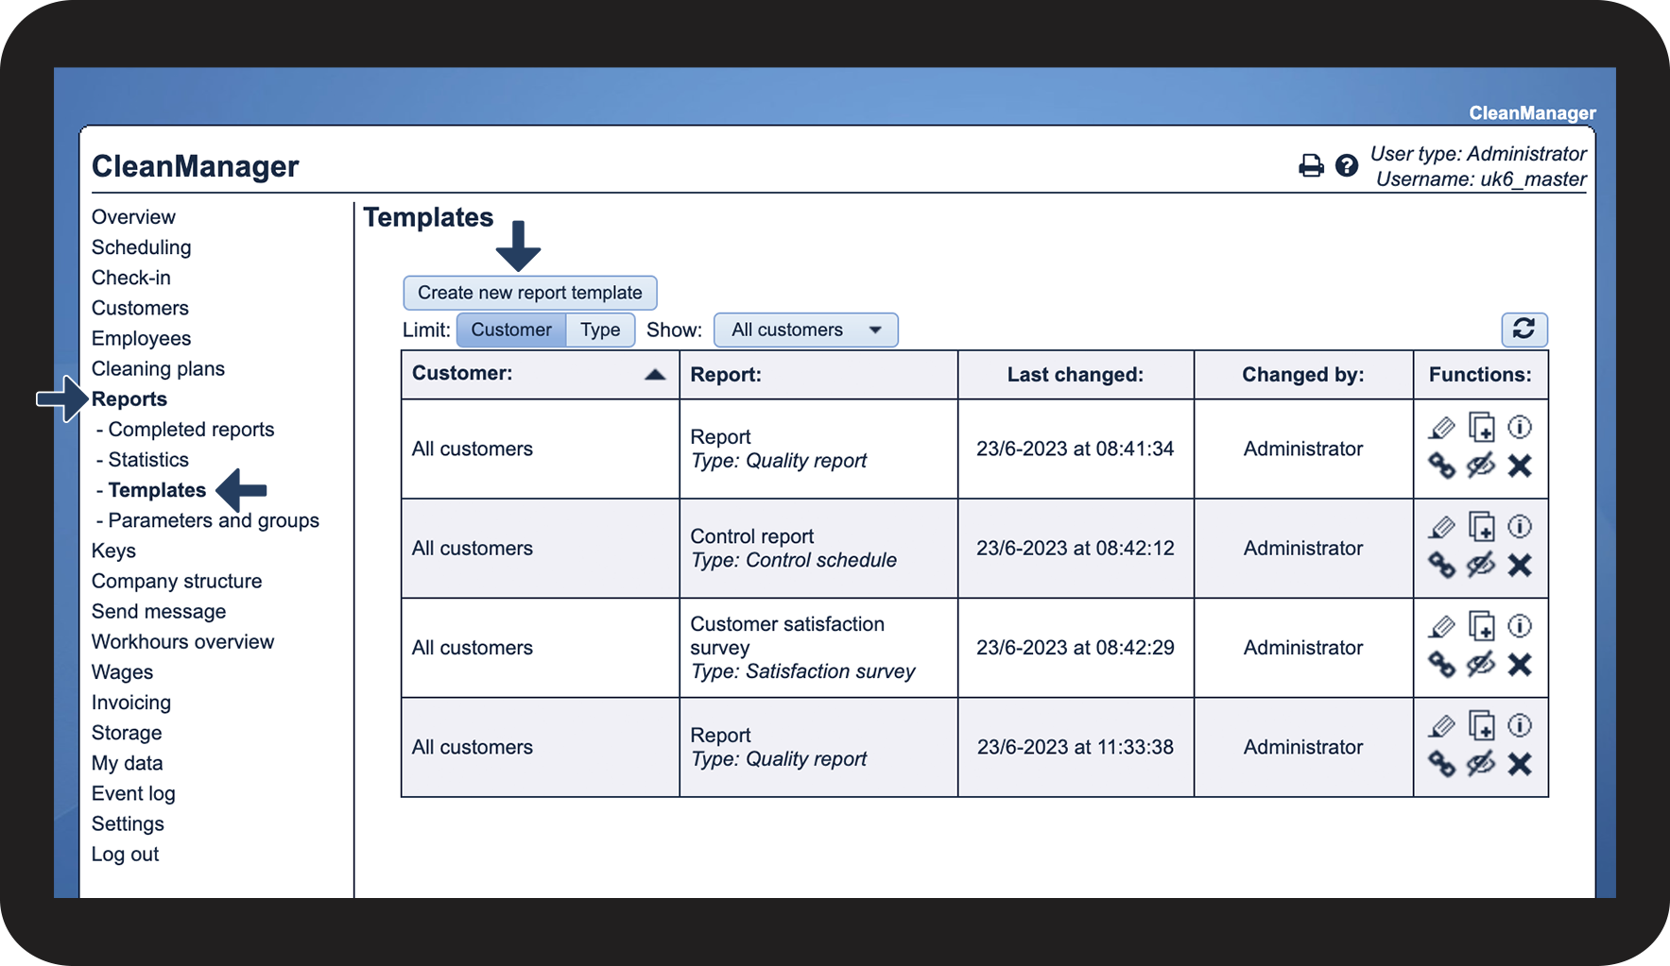
Task: Open Customers in the sidebar menu
Action: (140, 308)
